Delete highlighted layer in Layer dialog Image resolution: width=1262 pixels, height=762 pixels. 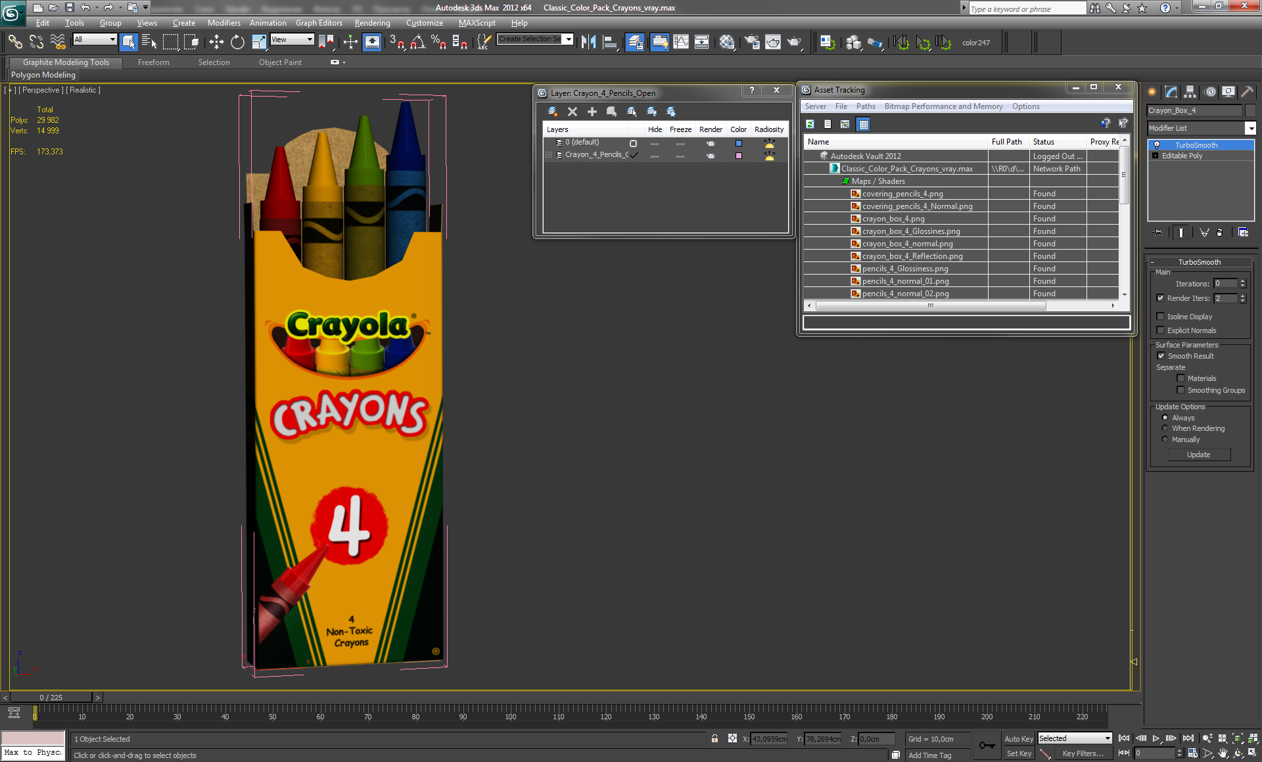coord(573,112)
